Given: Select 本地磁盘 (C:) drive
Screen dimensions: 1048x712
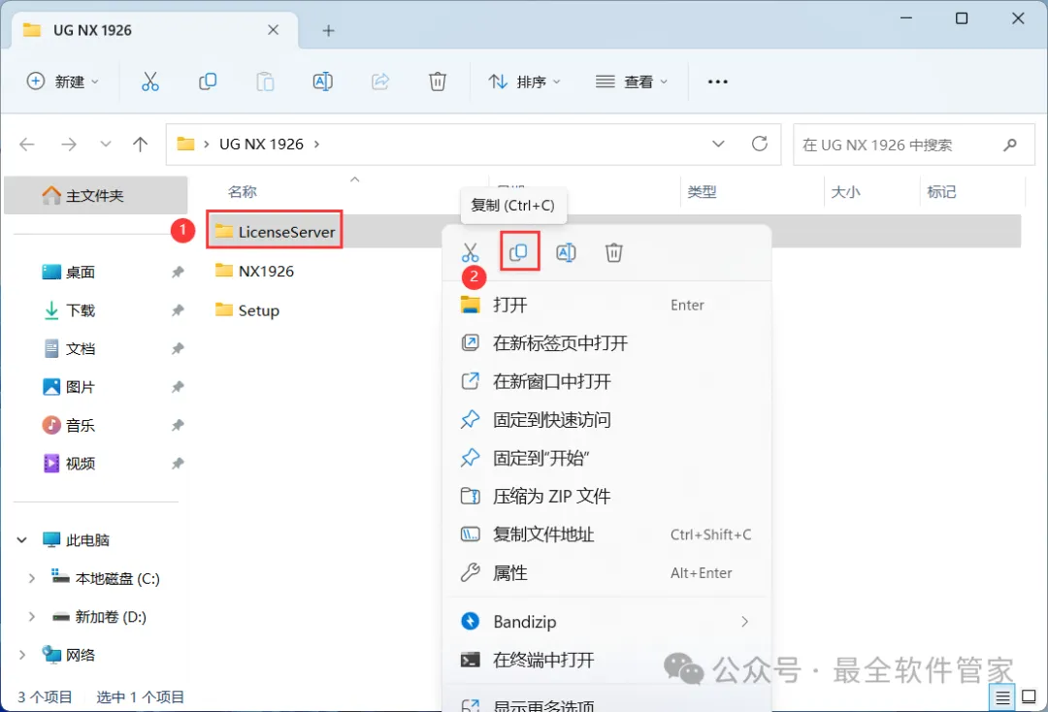Looking at the screenshot, I should (107, 578).
